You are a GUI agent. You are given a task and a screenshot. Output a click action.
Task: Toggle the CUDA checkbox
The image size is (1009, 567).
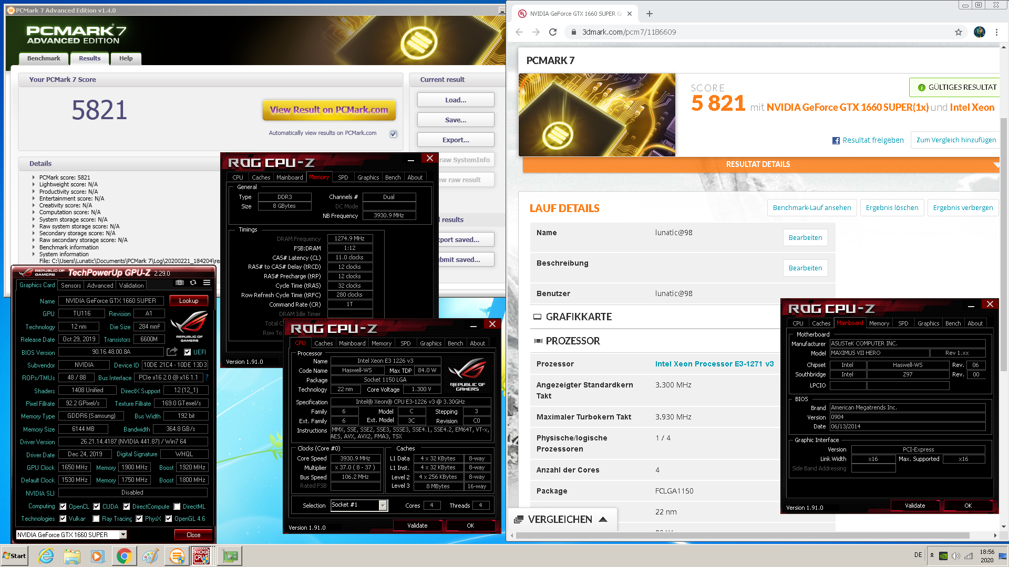click(97, 507)
